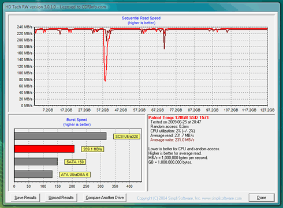Click the gray ATA UltraDMA bar

point(33,175)
